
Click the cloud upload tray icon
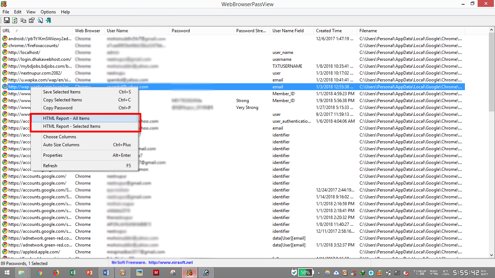tap(336, 273)
